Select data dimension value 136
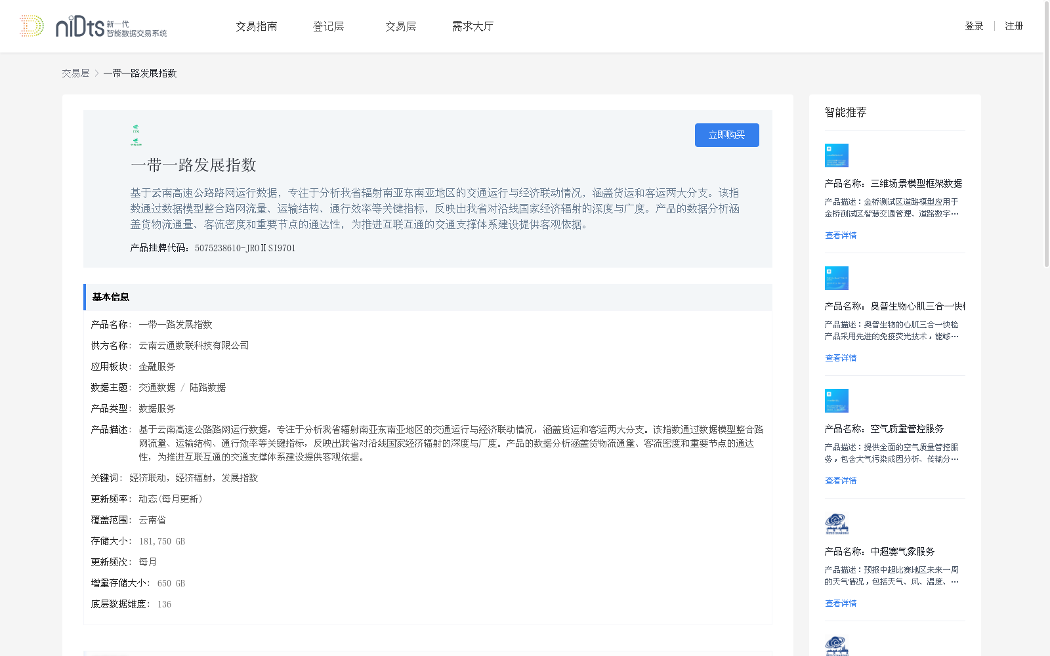 tap(164, 604)
